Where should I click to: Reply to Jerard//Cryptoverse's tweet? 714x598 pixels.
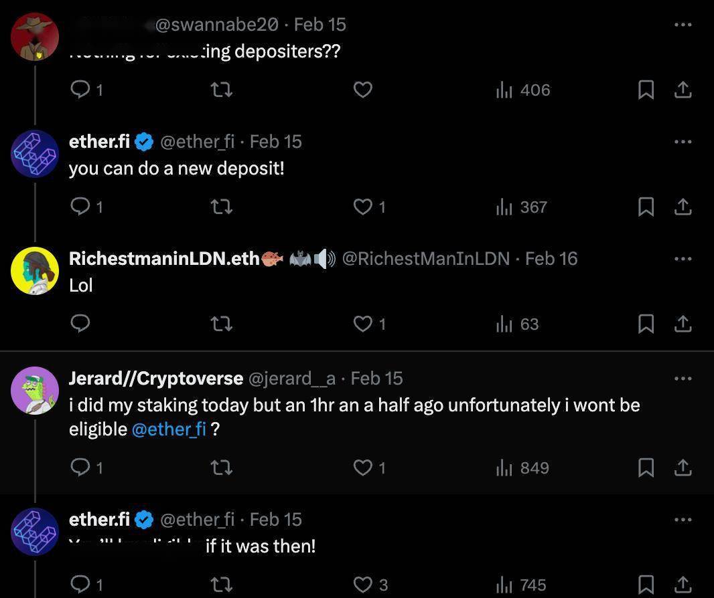(80, 468)
